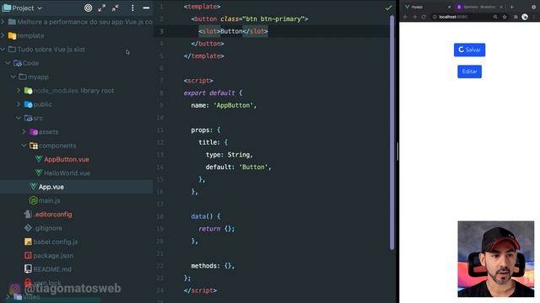Bookmark the page with the star icon
The height and width of the screenshot is (303, 540).
[505, 17]
